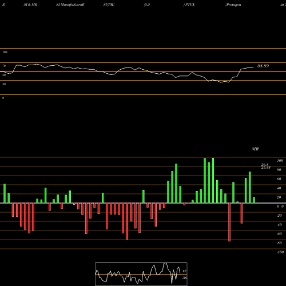Screen dimensions: 286x286
Task: Click the 80 label on the MR axis
Action: point(279,170)
